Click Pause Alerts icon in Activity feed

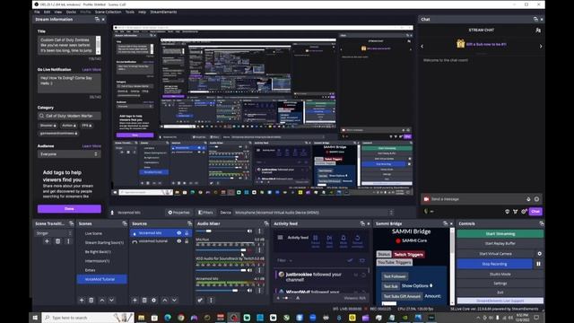pyautogui.click(x=315, y=240)
